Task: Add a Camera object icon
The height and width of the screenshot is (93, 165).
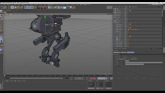Action: (68, 7)
